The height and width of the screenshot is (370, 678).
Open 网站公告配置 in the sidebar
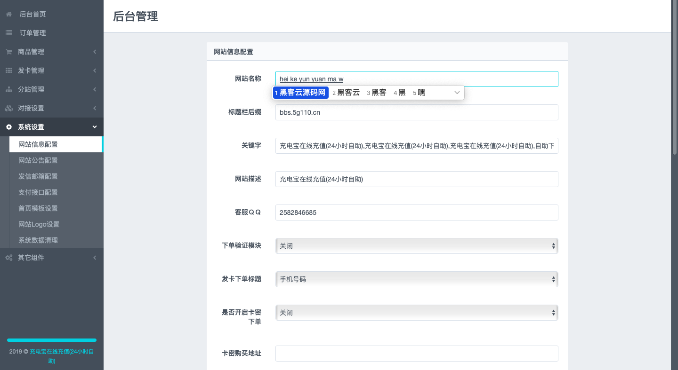[x=38, y=160]
